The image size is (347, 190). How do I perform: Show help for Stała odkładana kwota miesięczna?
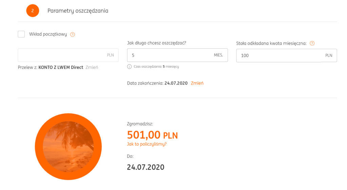[312, 43]
